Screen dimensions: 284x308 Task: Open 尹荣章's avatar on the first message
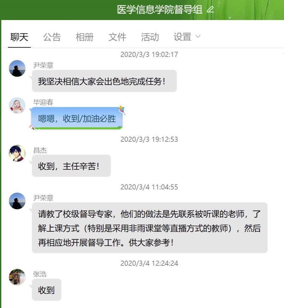(x=17, y=68)
